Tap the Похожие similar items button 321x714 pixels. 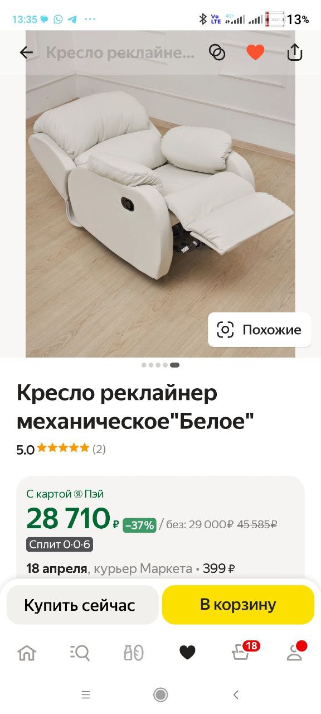[260, 330]
